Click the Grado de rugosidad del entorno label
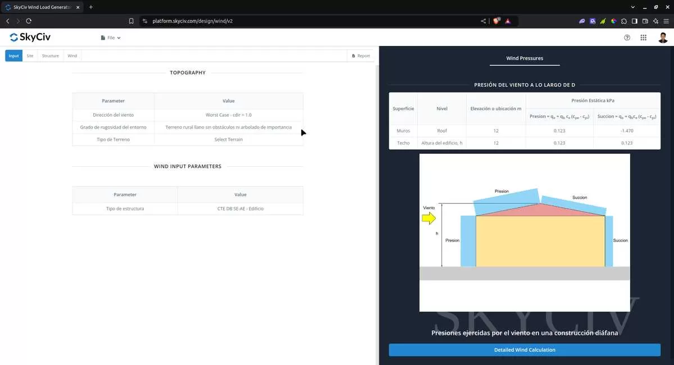Viewport: 674px width, 365px height. pos(113,127)
